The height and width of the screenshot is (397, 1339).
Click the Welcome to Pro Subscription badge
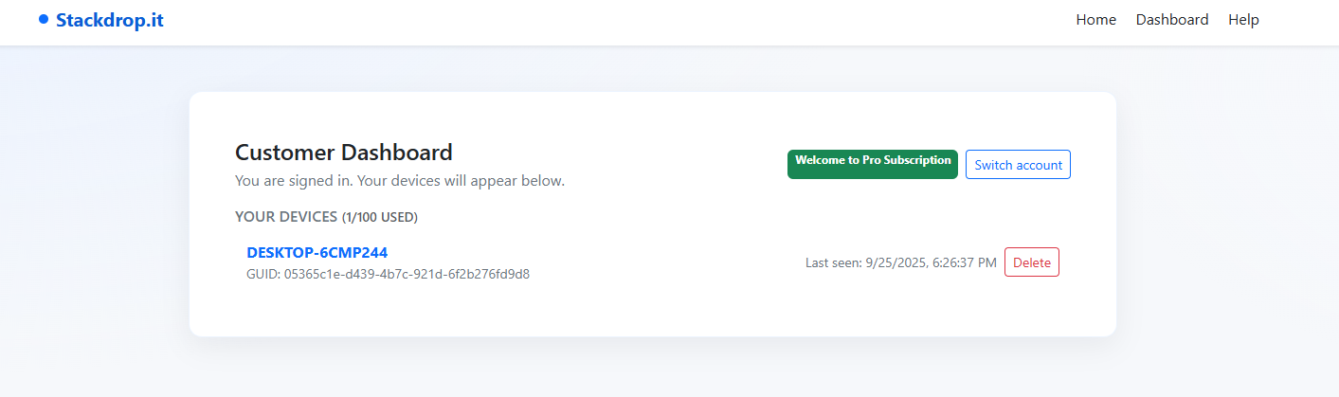point(872,163)
